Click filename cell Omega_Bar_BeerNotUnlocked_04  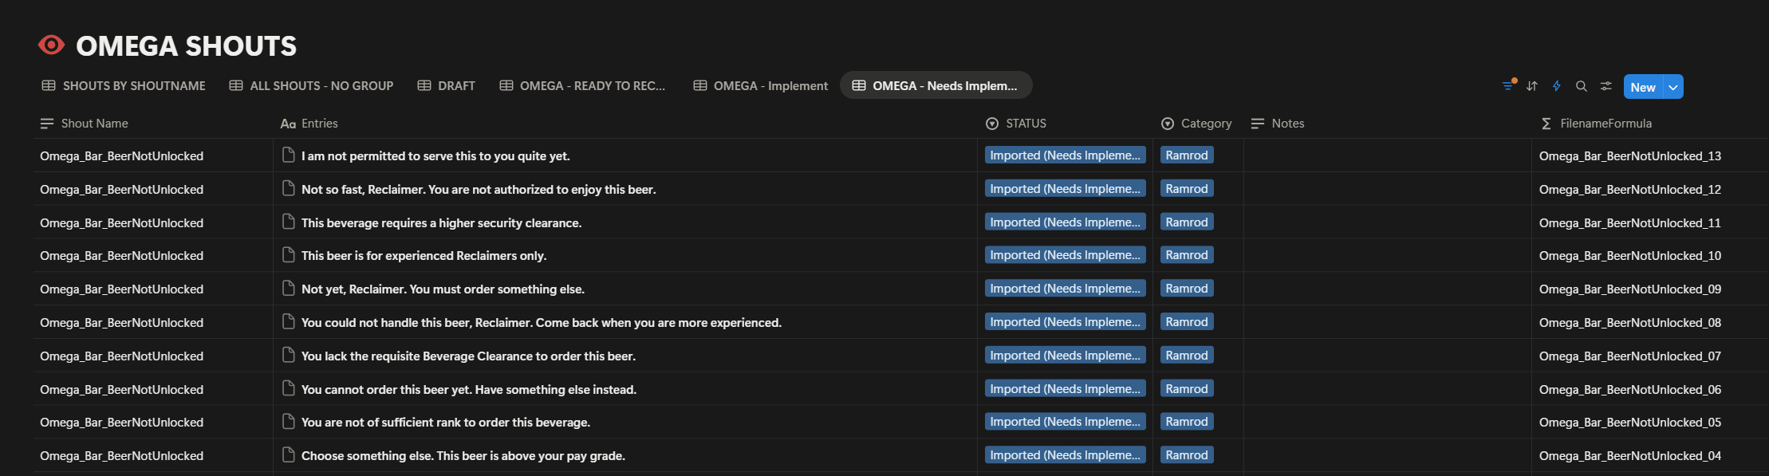[x=1649, y=455]
